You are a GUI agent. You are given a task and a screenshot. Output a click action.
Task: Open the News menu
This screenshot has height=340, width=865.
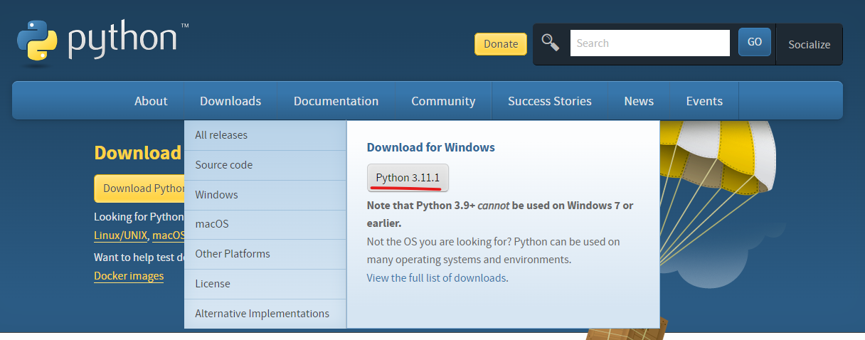tap(639, 101)
